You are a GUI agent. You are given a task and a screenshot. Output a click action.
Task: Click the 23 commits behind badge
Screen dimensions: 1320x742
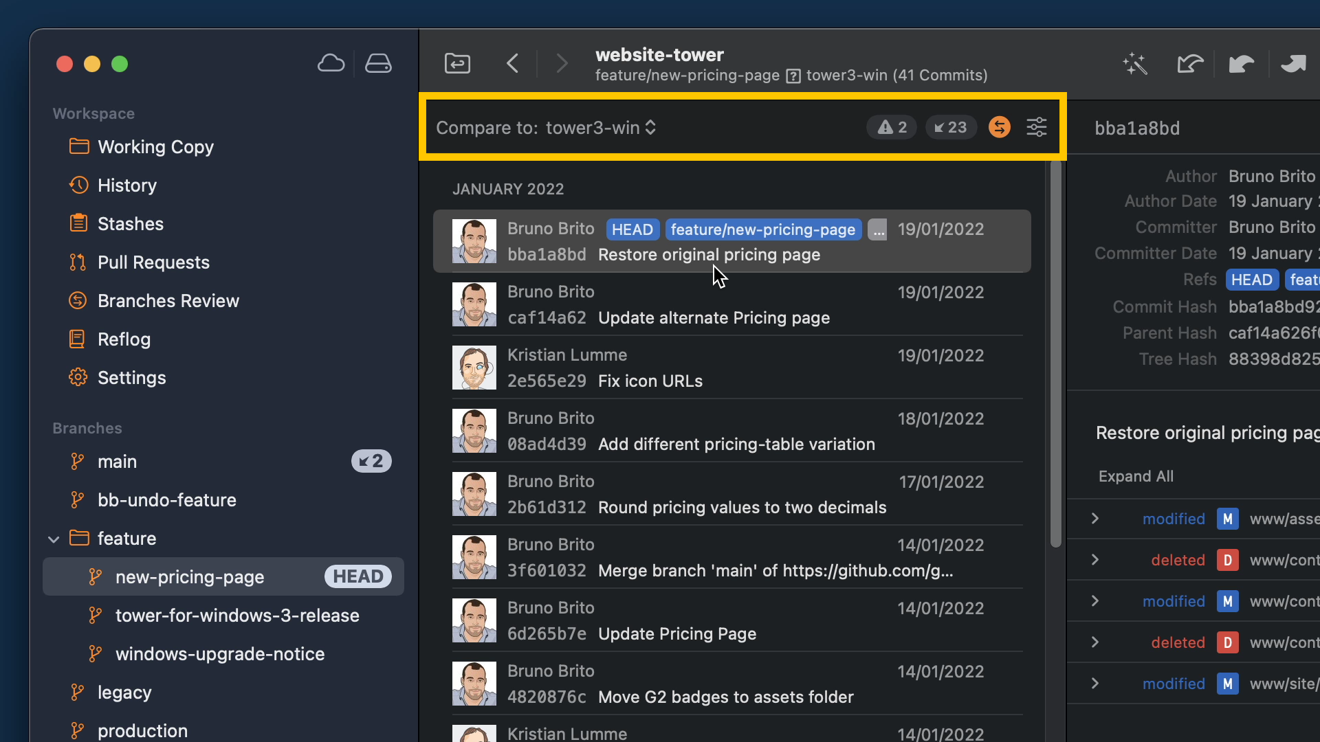point(951,127)
